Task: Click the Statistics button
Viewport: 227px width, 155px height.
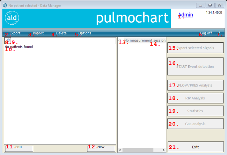Action: coord(195,111)
